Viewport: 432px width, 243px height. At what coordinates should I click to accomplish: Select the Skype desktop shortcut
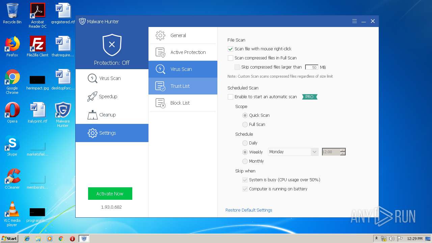pyautogui.click(x=12, y=146)
